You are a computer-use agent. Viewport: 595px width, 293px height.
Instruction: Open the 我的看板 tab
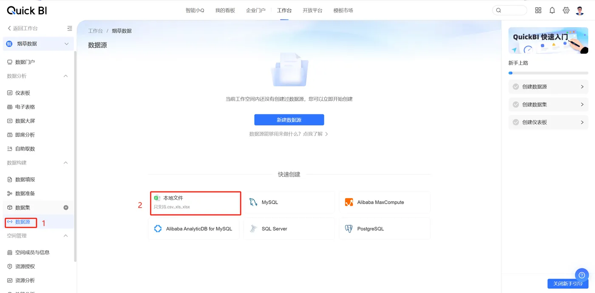(x=225, y=10)
